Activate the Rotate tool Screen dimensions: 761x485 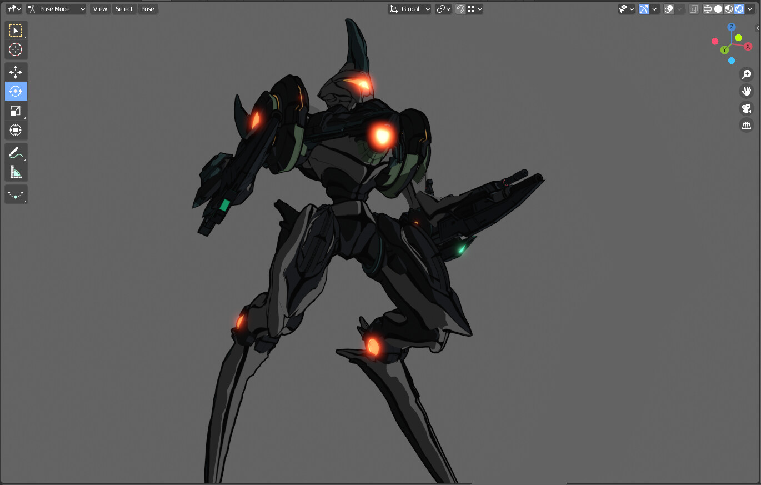(x=16, y=91)
